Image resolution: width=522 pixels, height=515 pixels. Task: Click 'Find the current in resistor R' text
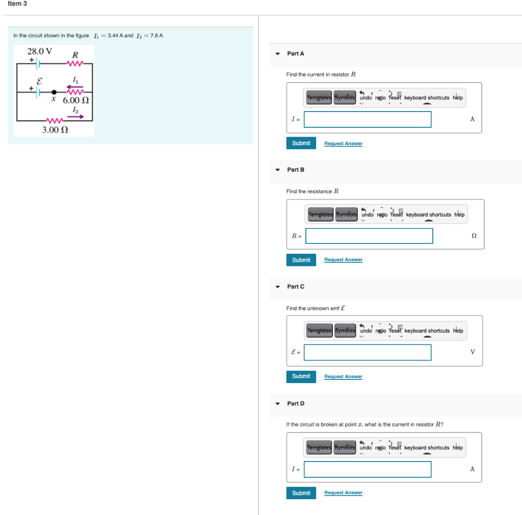(x=321, y=74)
